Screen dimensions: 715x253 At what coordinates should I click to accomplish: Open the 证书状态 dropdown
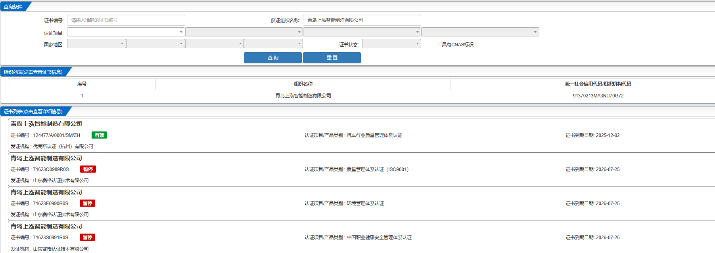tap(391, 44)
